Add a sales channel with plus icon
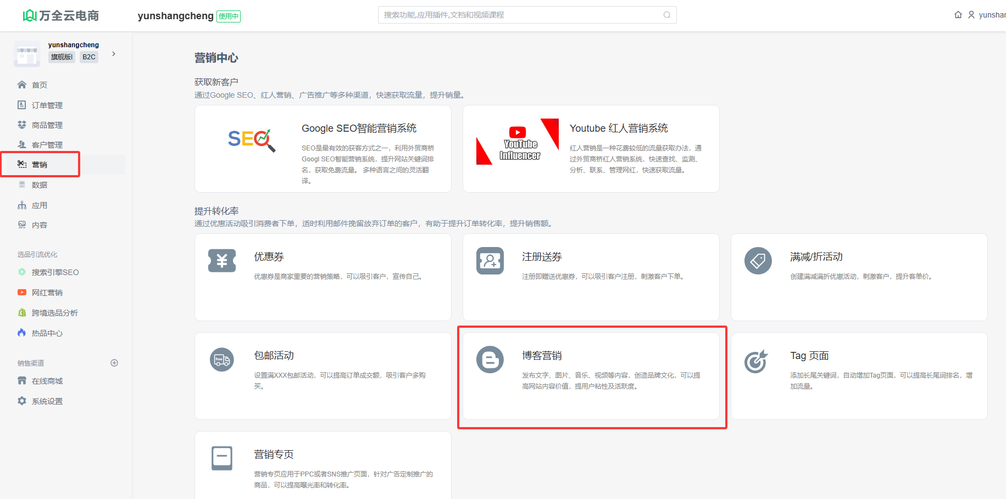Screen dimensions: 1006x499 tap(114, 363)
